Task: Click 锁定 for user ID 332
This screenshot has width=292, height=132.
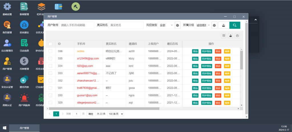Action: (x=218, y=81)
